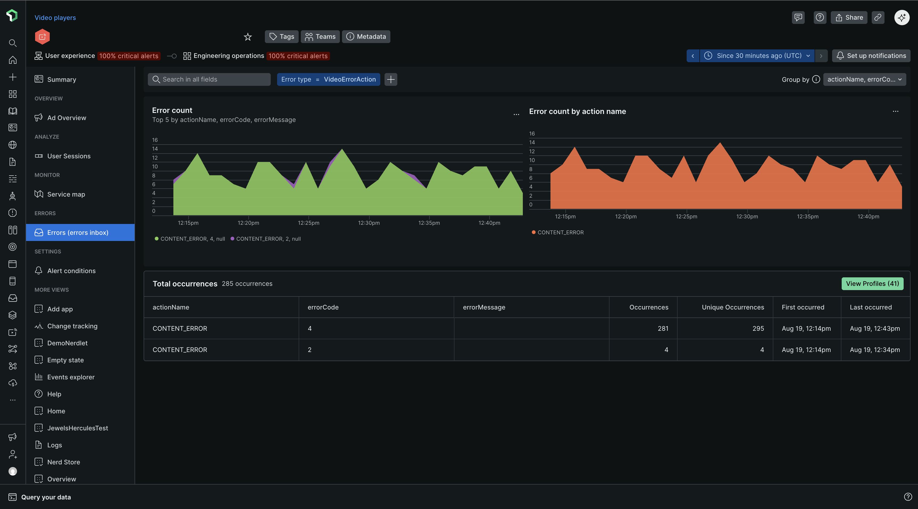Open the search icon in left rail

tap(13, 43)
